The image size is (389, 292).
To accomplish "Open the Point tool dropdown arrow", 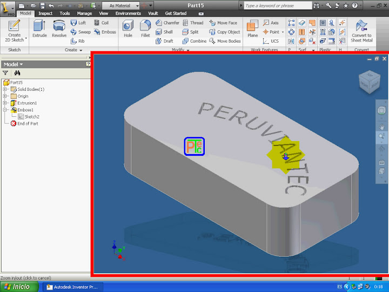I will click(283, 32).
